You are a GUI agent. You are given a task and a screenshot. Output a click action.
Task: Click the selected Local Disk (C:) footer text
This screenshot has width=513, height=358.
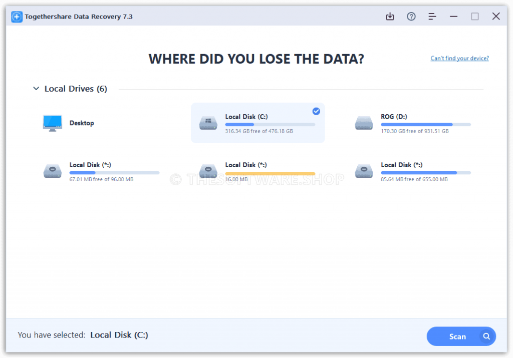click(119, 335)
